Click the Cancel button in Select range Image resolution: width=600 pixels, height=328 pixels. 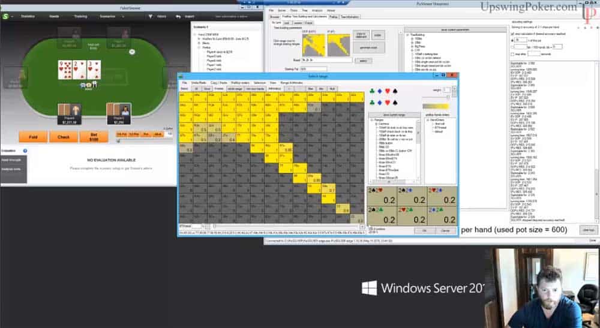(446, 230)
